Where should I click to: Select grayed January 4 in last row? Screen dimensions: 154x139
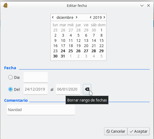pos(94,56)
